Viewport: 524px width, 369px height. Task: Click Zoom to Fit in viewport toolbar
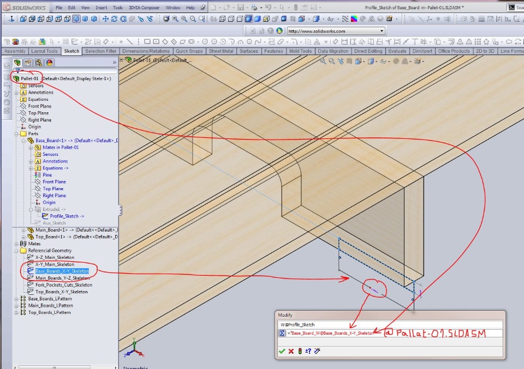[x=323, y=61]
